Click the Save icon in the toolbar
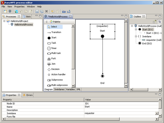This screenshot has height=123, width=164. point(37,11)
